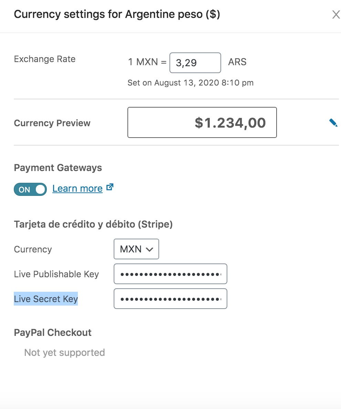Image resolution: width=341 pixels, height=409 pixels.
Task: Click the Not yet supported text
Action: click(64, 352)
